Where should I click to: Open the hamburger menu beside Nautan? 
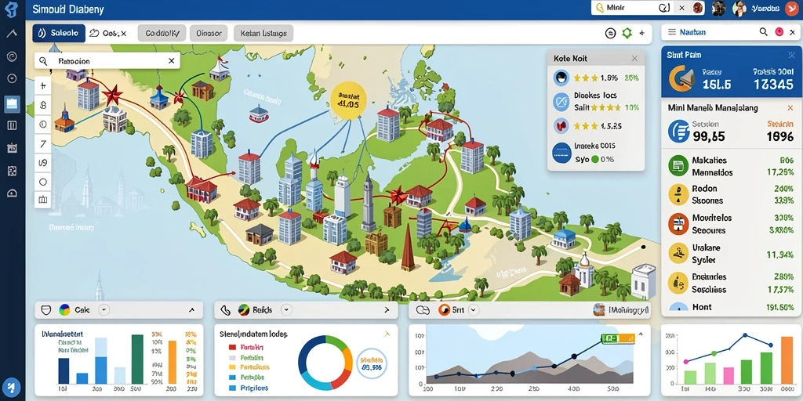tap(672, 31)
